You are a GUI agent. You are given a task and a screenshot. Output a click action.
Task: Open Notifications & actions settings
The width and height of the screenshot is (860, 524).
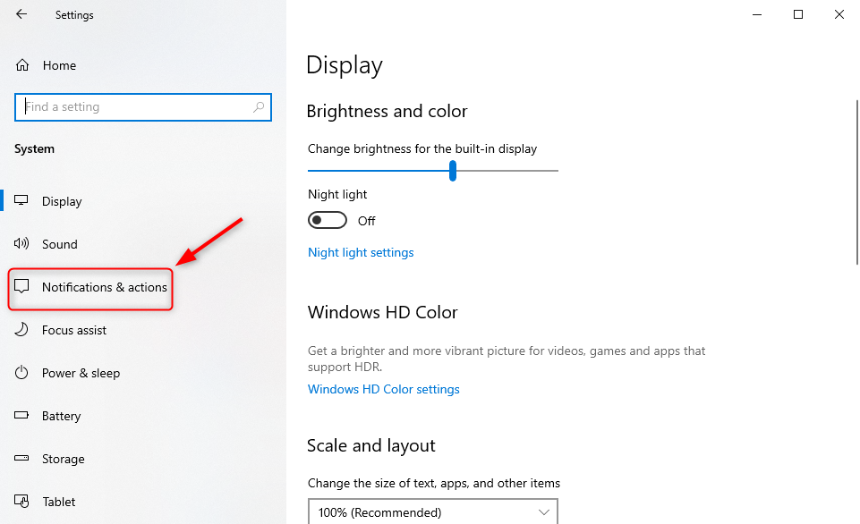click(90, 287)
